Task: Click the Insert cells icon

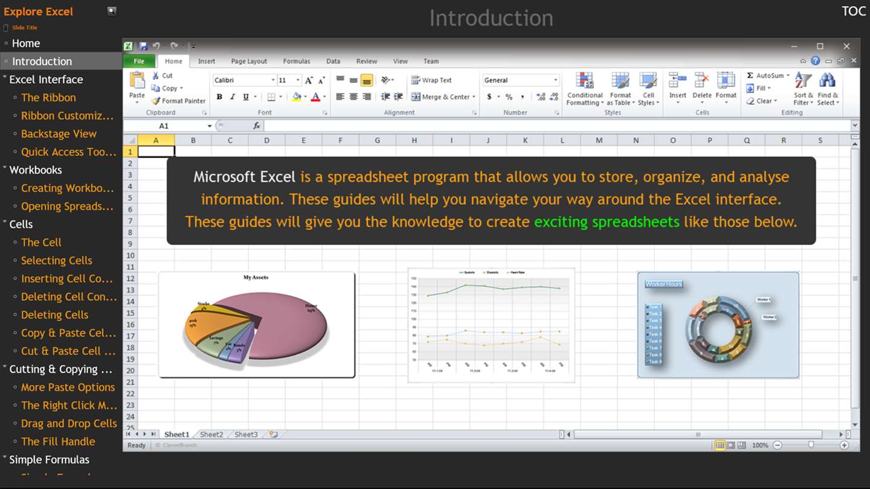Action: point(677,80)
